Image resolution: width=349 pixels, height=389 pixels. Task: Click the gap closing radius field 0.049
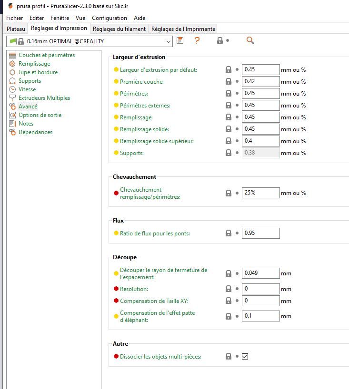(x=260, y=273)
